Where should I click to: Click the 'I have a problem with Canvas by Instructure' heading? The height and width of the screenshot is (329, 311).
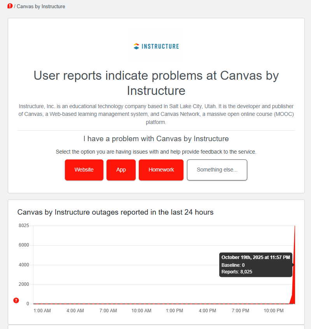tap(156, 139)
